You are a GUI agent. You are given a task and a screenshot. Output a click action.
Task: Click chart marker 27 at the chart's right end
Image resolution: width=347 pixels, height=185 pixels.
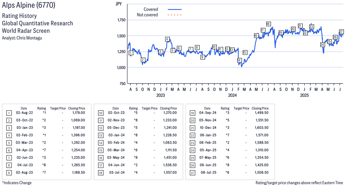[341, 32]
